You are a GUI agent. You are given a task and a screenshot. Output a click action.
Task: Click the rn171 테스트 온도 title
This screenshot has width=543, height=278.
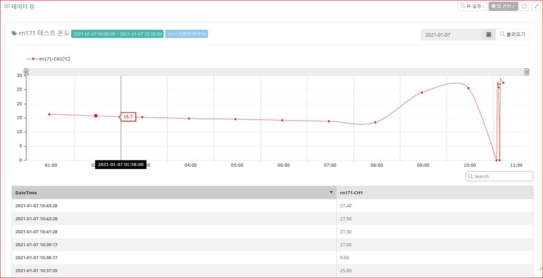tap(44, 33)
